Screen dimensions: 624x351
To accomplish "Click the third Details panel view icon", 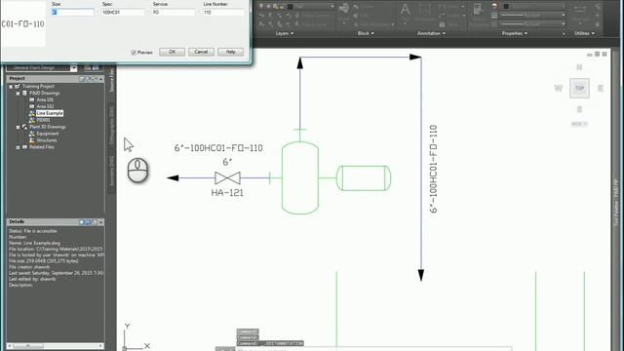I will (x=95, y=222).
